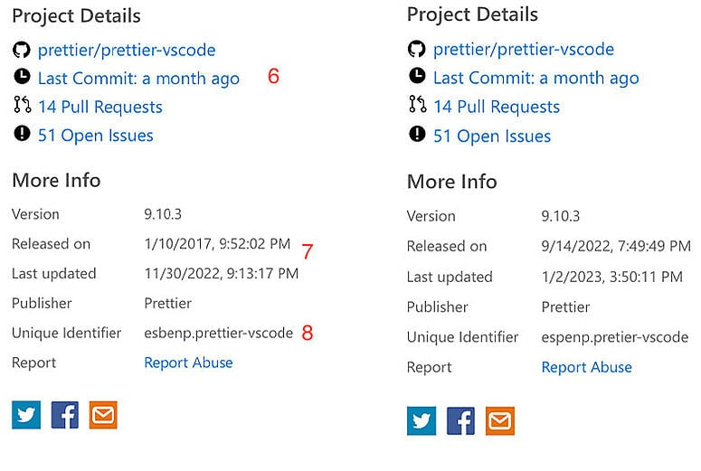Open prettier/prettier-vscode link in left panel

coord(127,50)
